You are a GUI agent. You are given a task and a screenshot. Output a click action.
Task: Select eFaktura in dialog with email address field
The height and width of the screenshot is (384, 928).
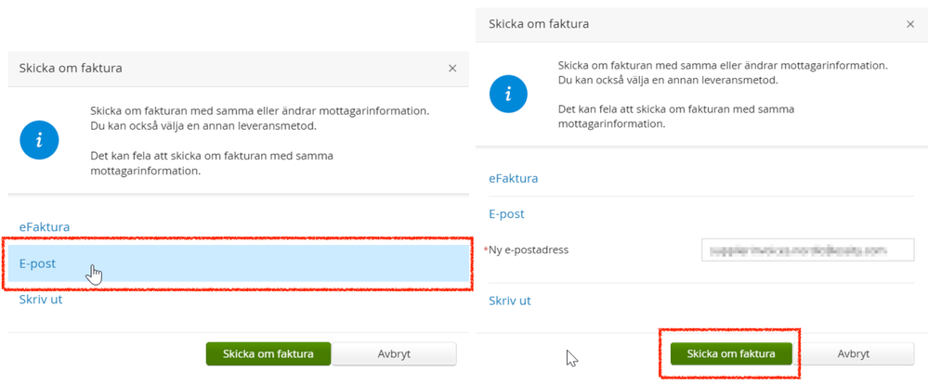514,178
